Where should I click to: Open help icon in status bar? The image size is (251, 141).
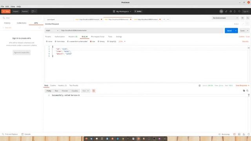pos(248,134)
